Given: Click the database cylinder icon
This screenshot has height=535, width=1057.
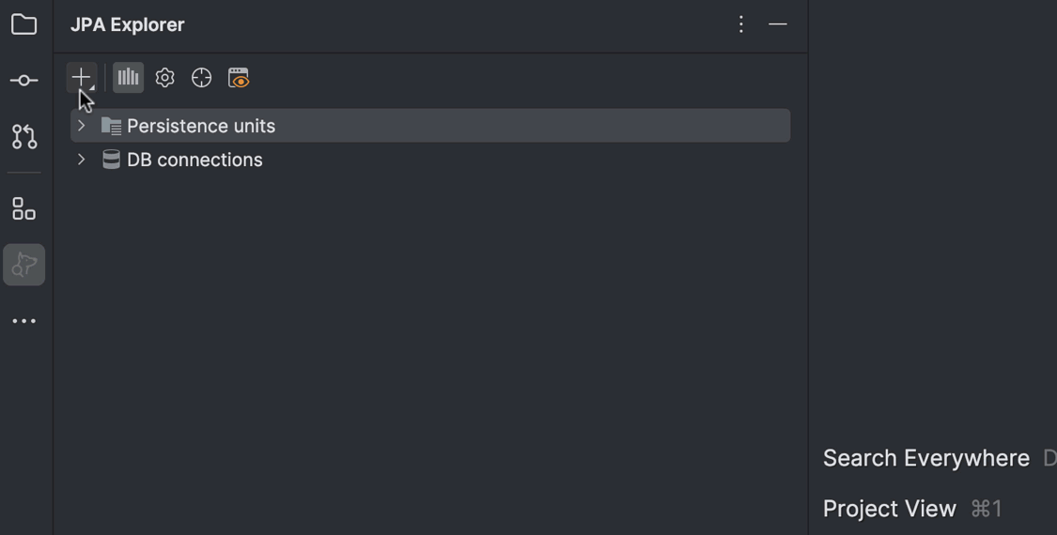Looking at the screenshot, I should click(x=111, y=160).
